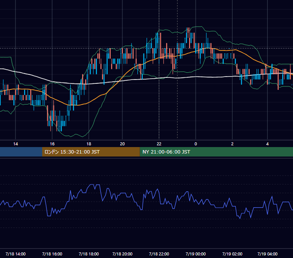Viewport: 293px width, 258px height.
Task: Click the 14 hour label on price chart
Action: [16, 144]
